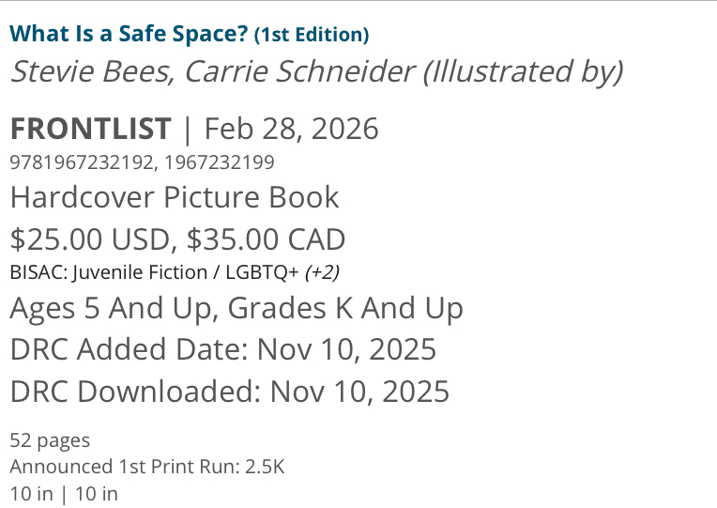Click the Feb 28, 2026 publication date
The image size is (717, 508).
[x=292, y=129]
